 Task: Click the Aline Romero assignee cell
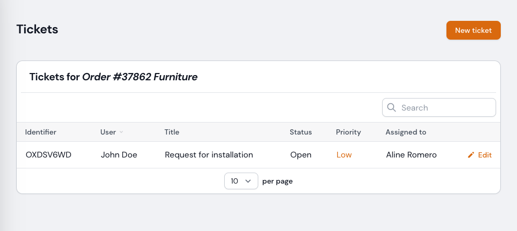411,155
